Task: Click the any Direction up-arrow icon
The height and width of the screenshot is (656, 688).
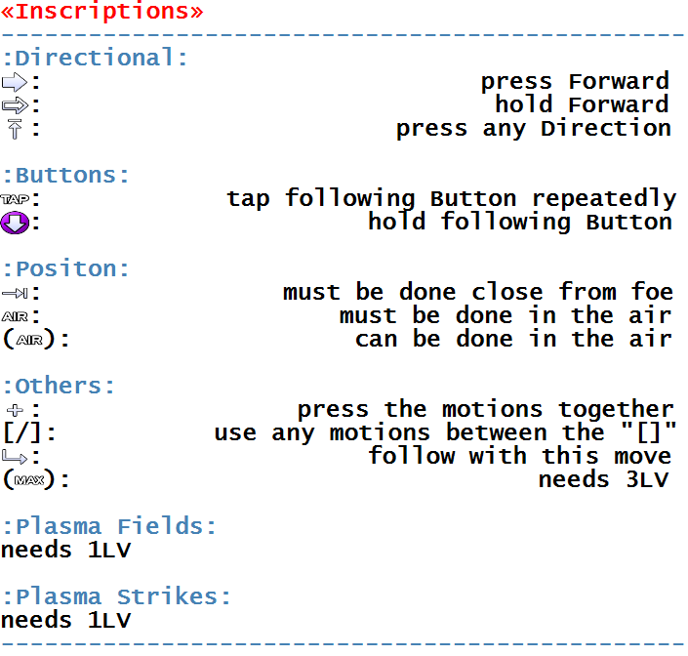Action: [x=15, y=129]
